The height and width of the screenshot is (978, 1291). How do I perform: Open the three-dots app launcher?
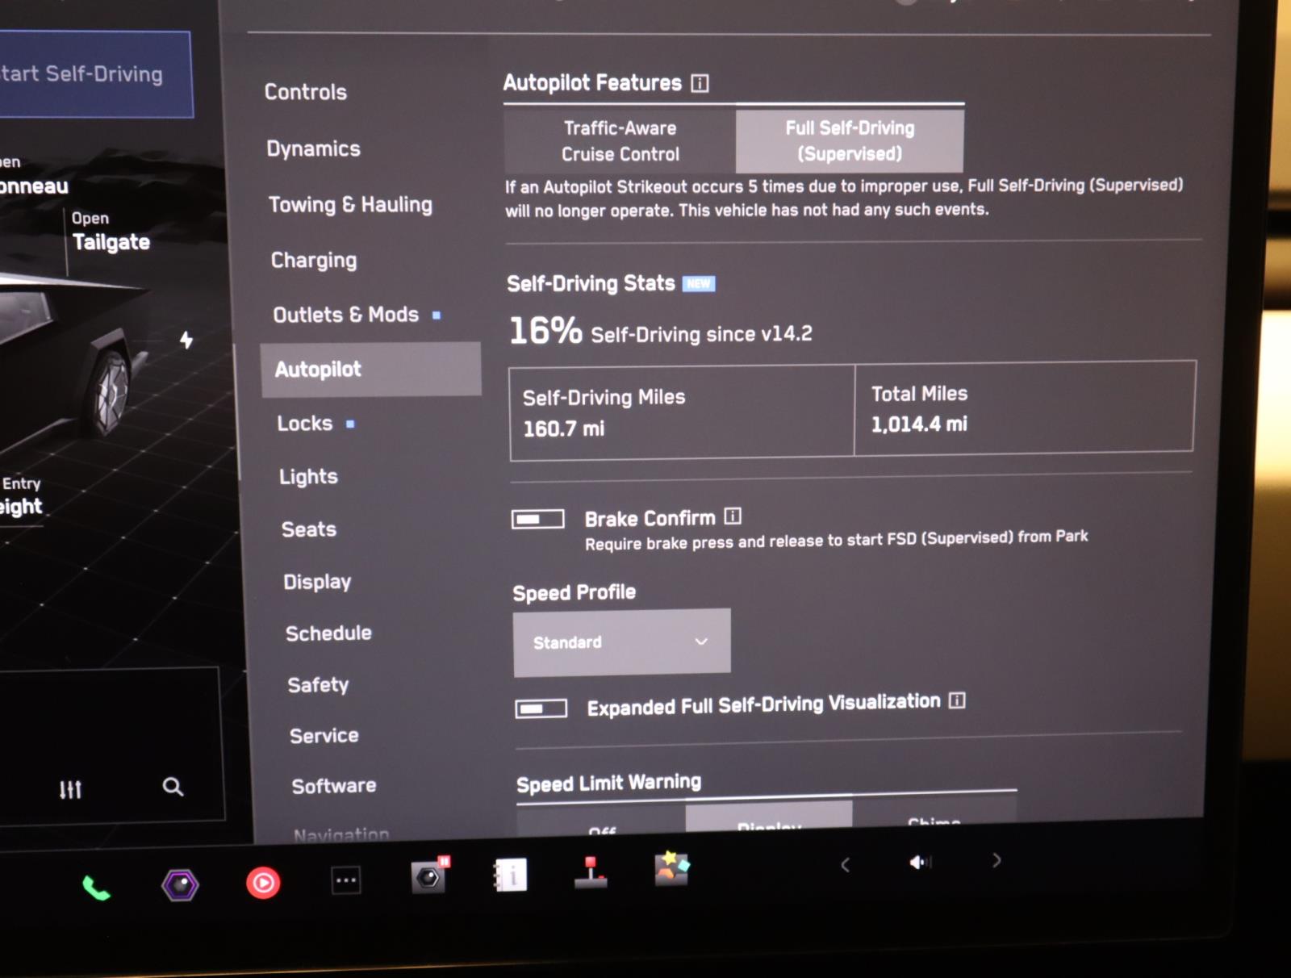(x=346, y=880)
